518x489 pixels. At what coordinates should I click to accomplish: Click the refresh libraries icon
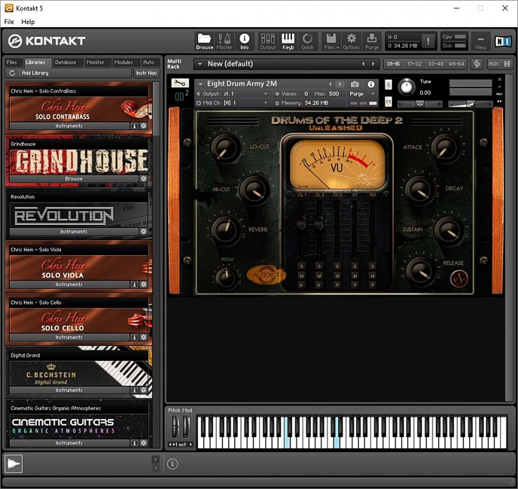12,73
